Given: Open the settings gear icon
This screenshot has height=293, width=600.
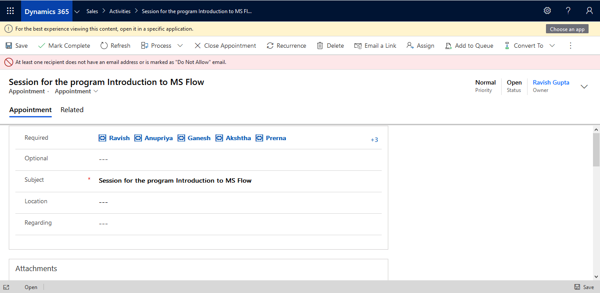Looking at the screenshot, I should (547, 11).
